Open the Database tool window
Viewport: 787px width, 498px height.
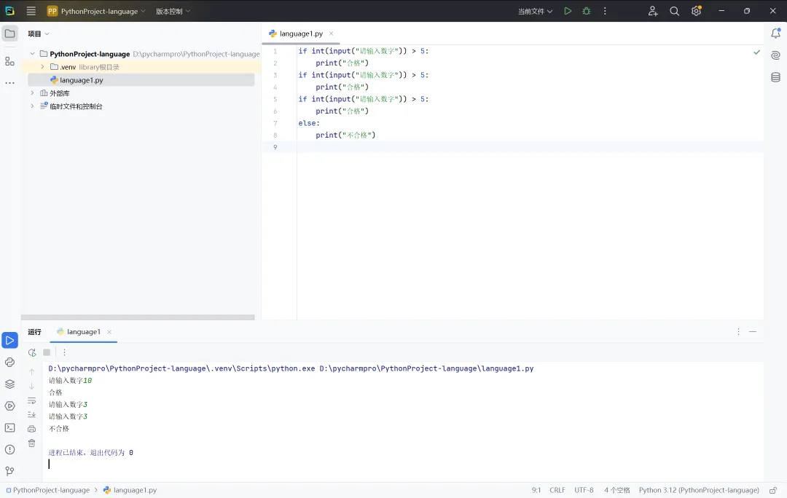775,76
